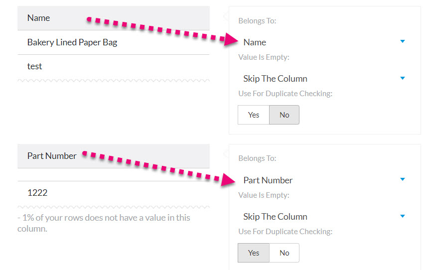This screenshot has width=430, height=270.
Task: Select Yes for Name duplicate checking
Action: [254, 115]
